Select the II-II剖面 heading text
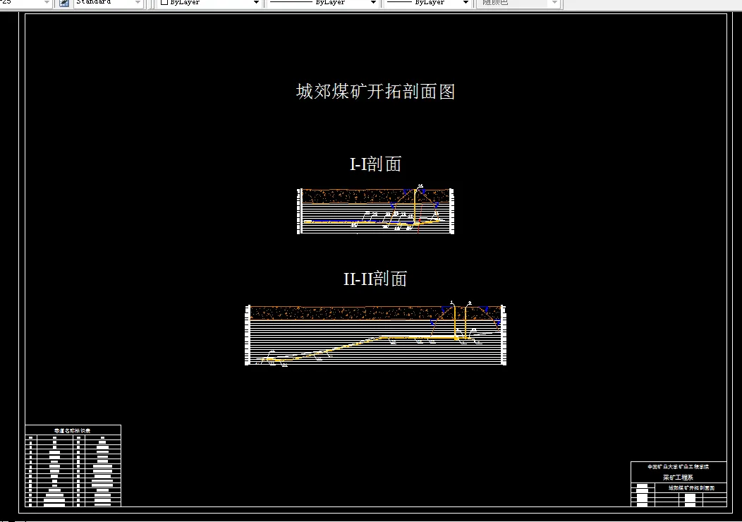742x522 pixels. 375,279
